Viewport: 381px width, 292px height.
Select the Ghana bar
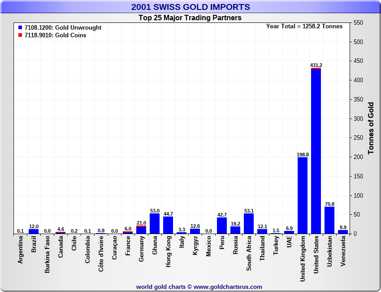pos(155,223)
